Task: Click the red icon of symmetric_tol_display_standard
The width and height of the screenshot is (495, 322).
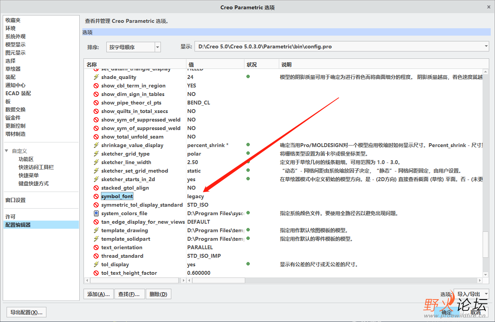Action: [96, 205]
